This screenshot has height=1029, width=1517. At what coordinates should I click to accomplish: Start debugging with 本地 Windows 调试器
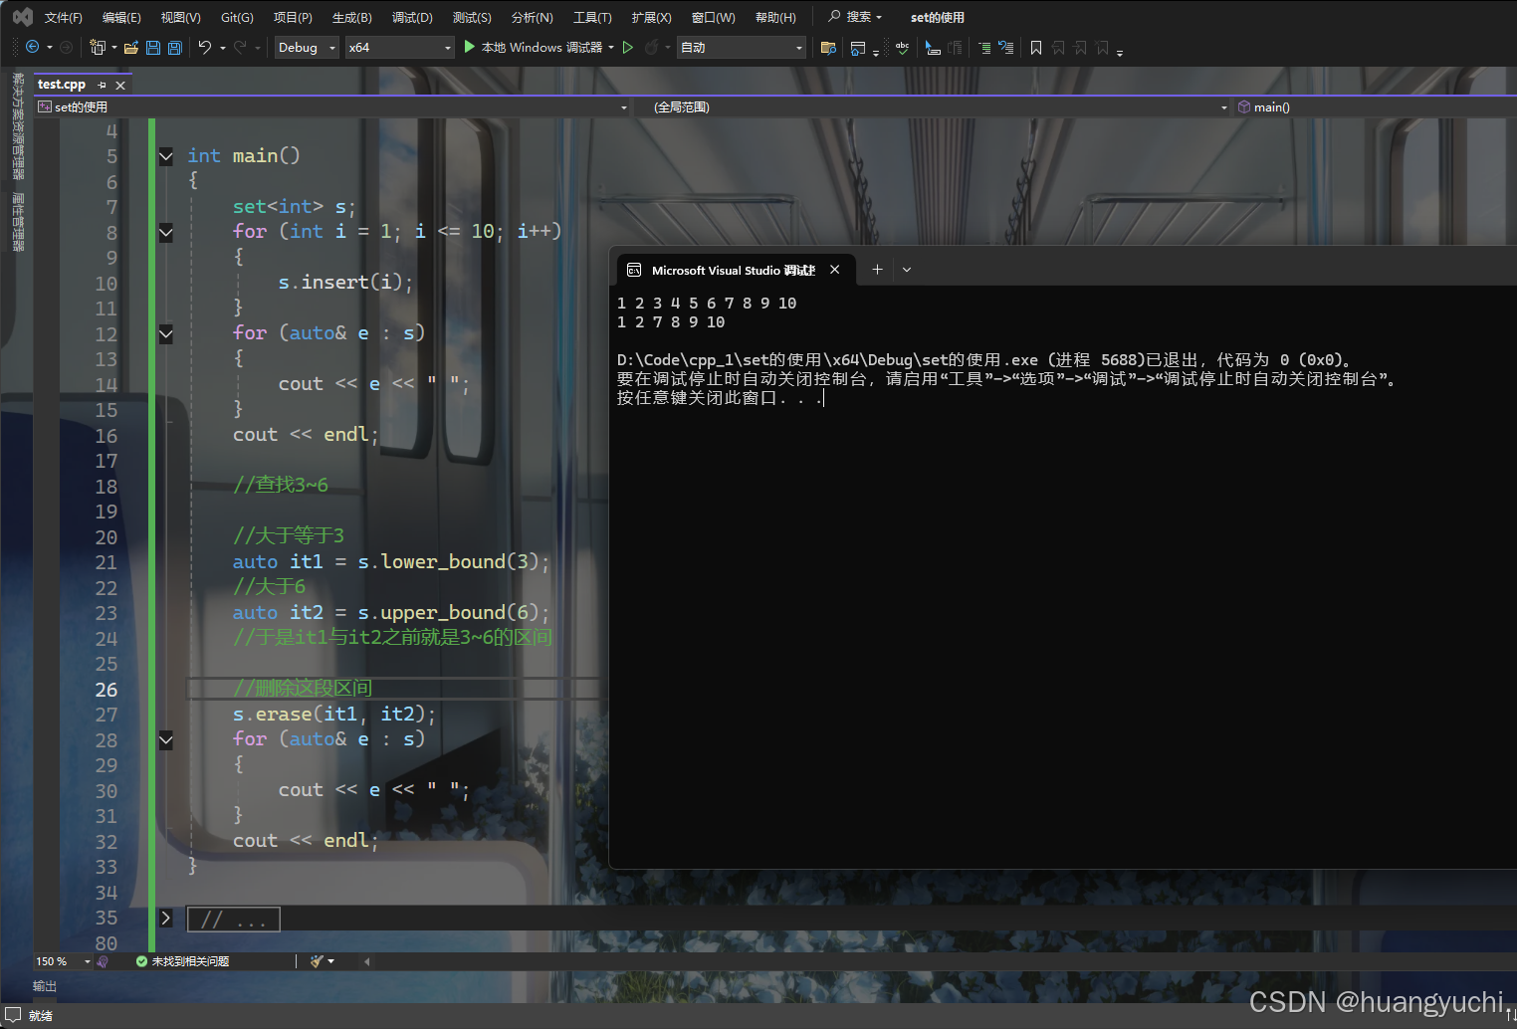coord(538,47)
